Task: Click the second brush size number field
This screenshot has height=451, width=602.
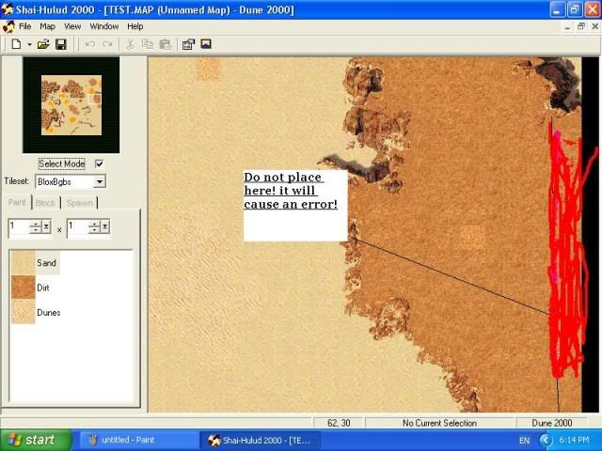Action: coord(77,226)
